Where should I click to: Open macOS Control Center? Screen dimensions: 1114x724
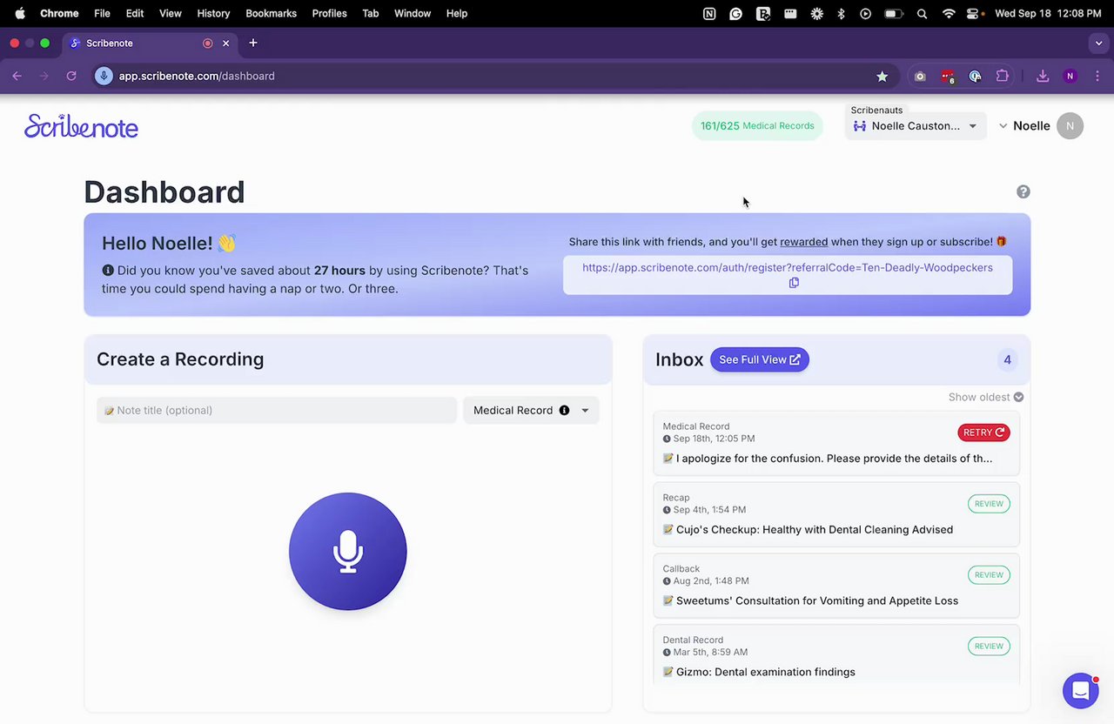[x=975, y=14]
